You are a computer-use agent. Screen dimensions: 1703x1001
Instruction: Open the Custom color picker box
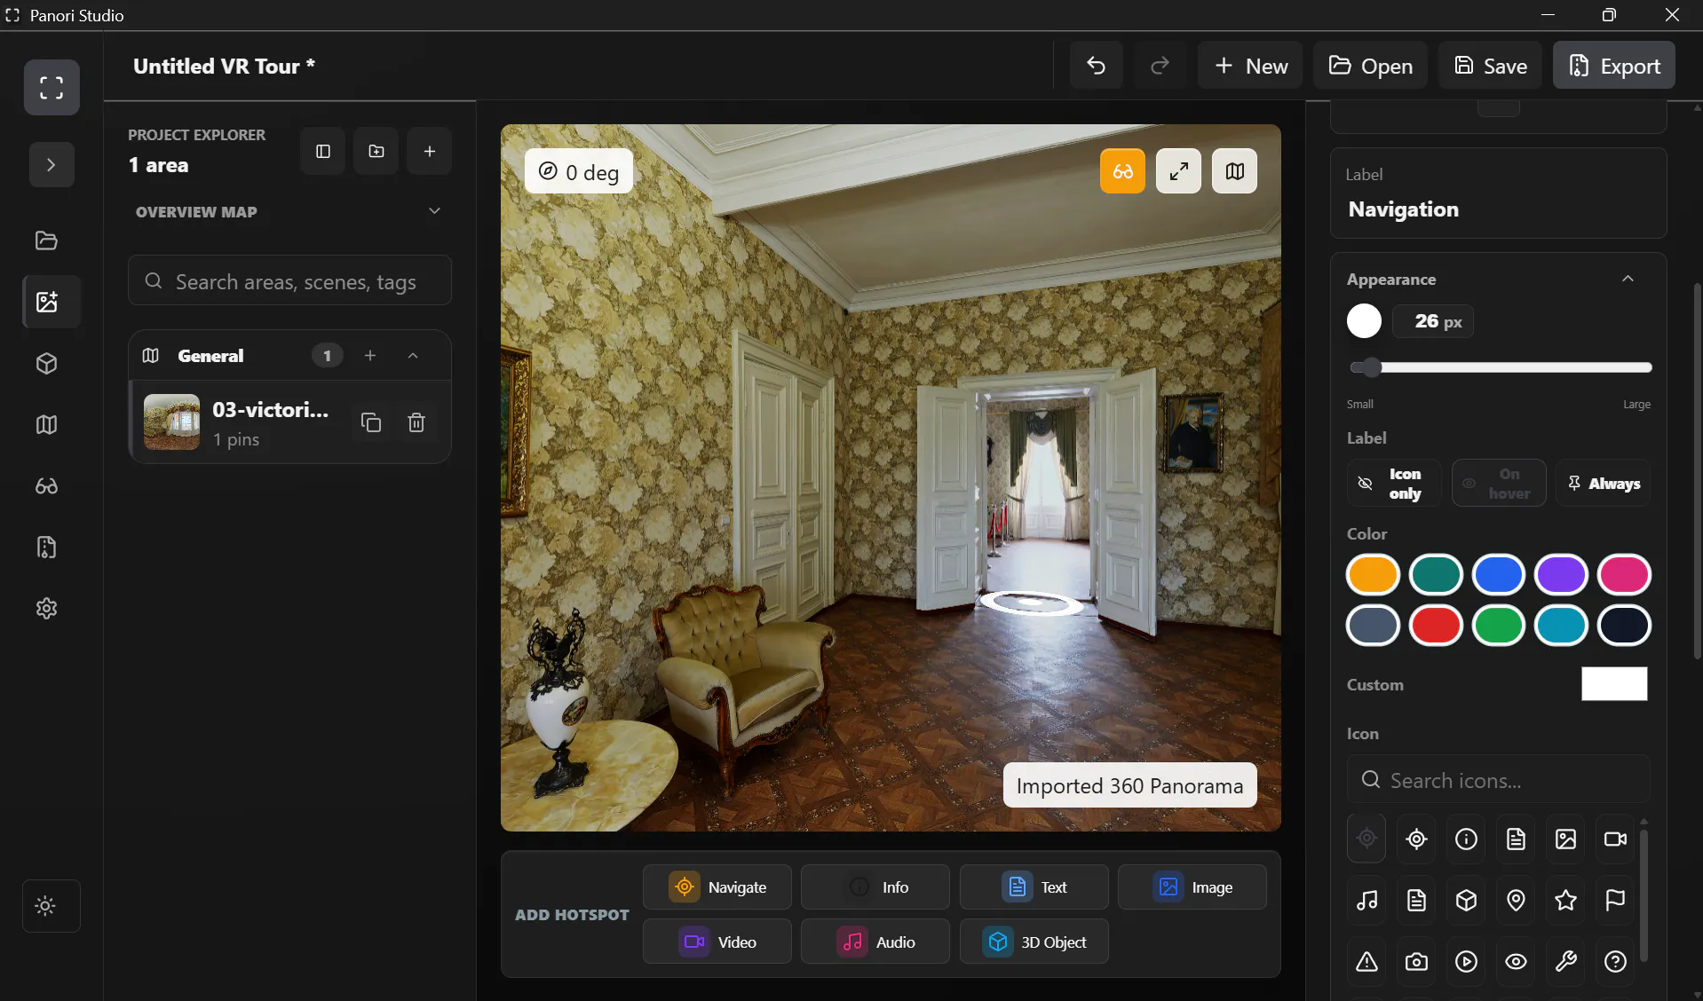(x=1614, y=684)
